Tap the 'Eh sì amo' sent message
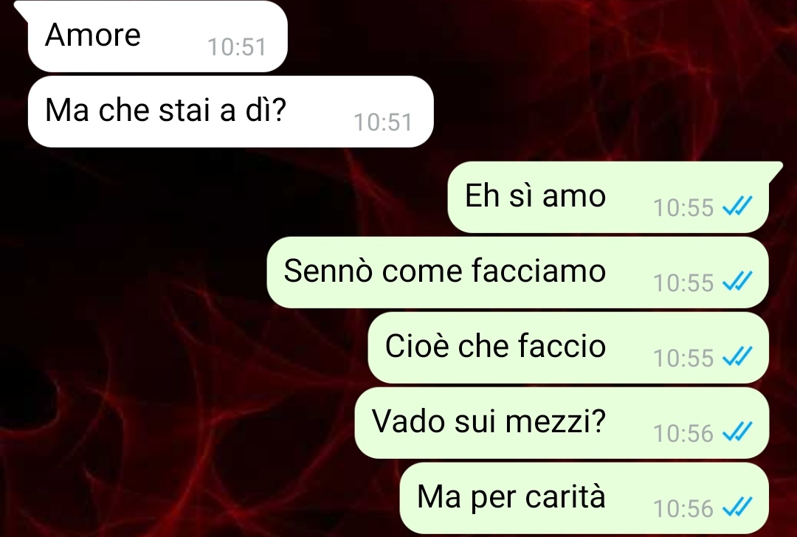 coord(608,197)
